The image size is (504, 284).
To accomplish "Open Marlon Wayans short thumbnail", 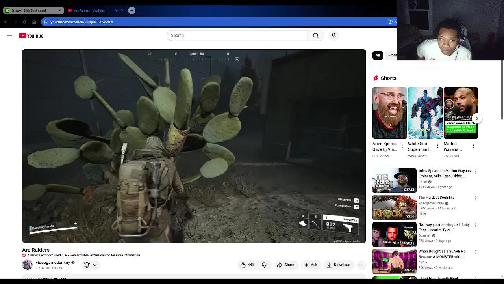I will click(461, 113).
